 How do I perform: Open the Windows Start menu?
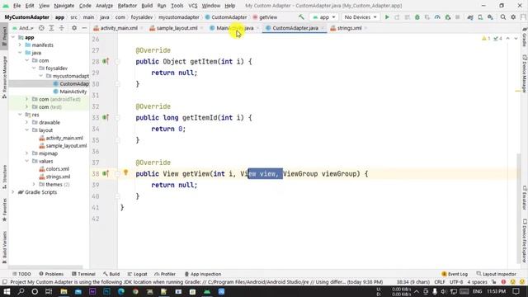click(7, 291)
